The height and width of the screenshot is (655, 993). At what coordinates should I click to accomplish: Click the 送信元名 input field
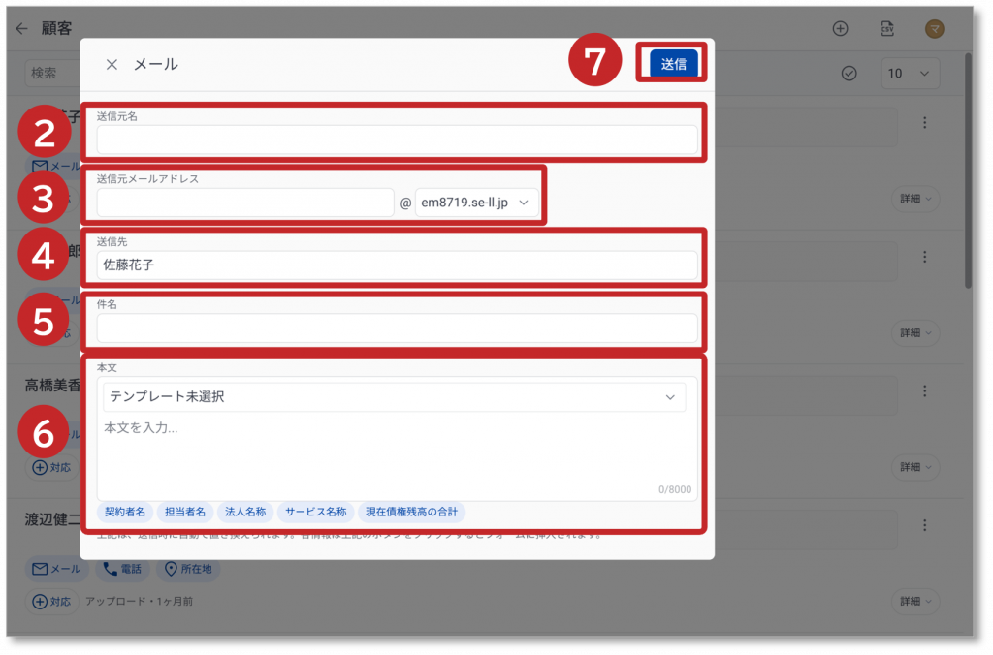point(397,140)
